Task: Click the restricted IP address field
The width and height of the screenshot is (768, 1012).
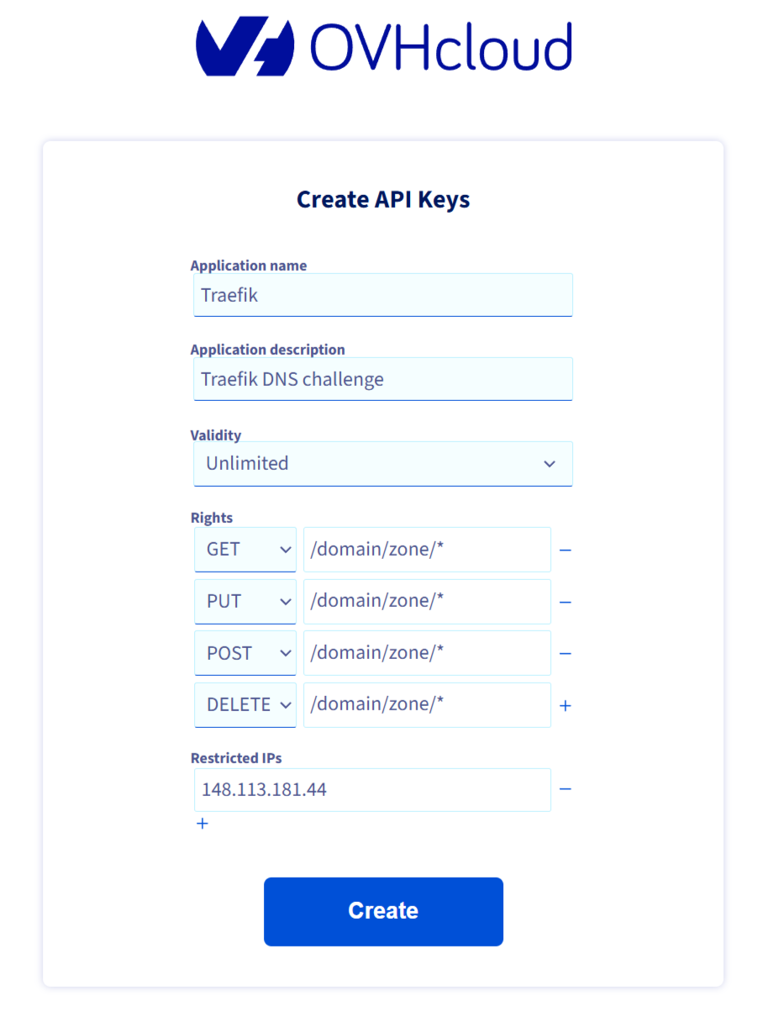Action: point(372,789)
